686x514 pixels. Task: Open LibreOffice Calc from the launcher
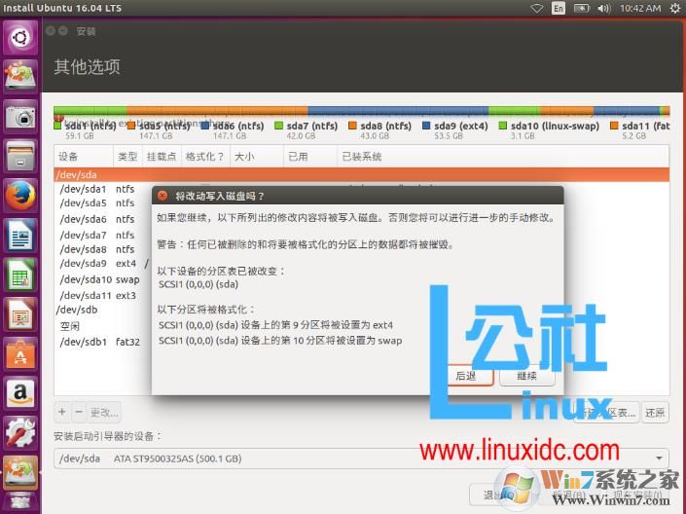coord(20,275)
